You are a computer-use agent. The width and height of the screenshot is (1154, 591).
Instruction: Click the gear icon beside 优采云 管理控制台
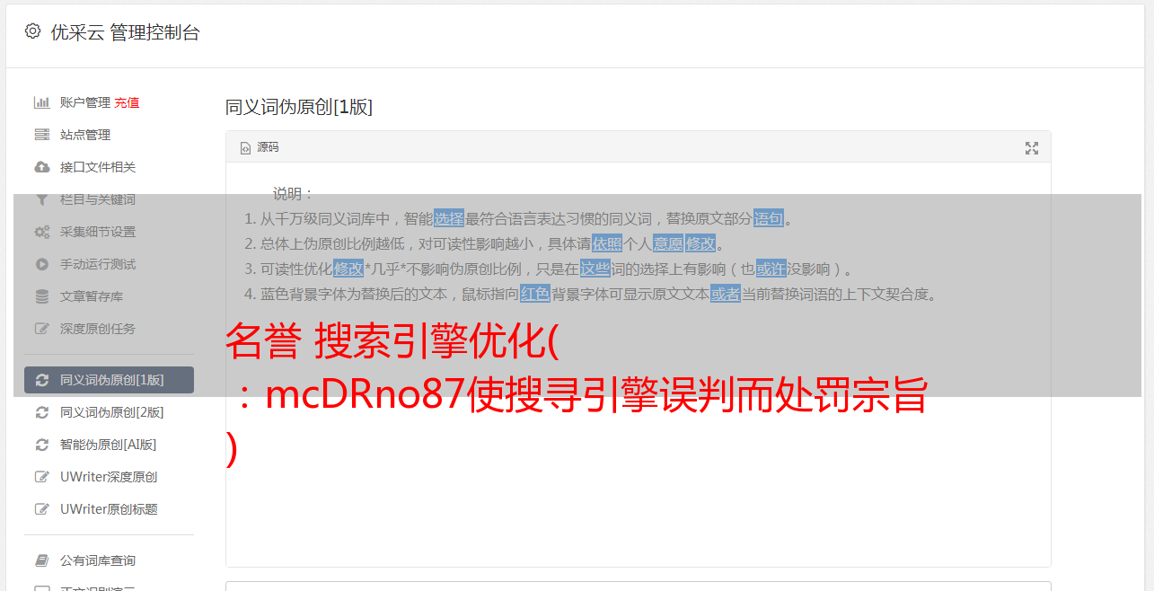(x=33, y=31)
